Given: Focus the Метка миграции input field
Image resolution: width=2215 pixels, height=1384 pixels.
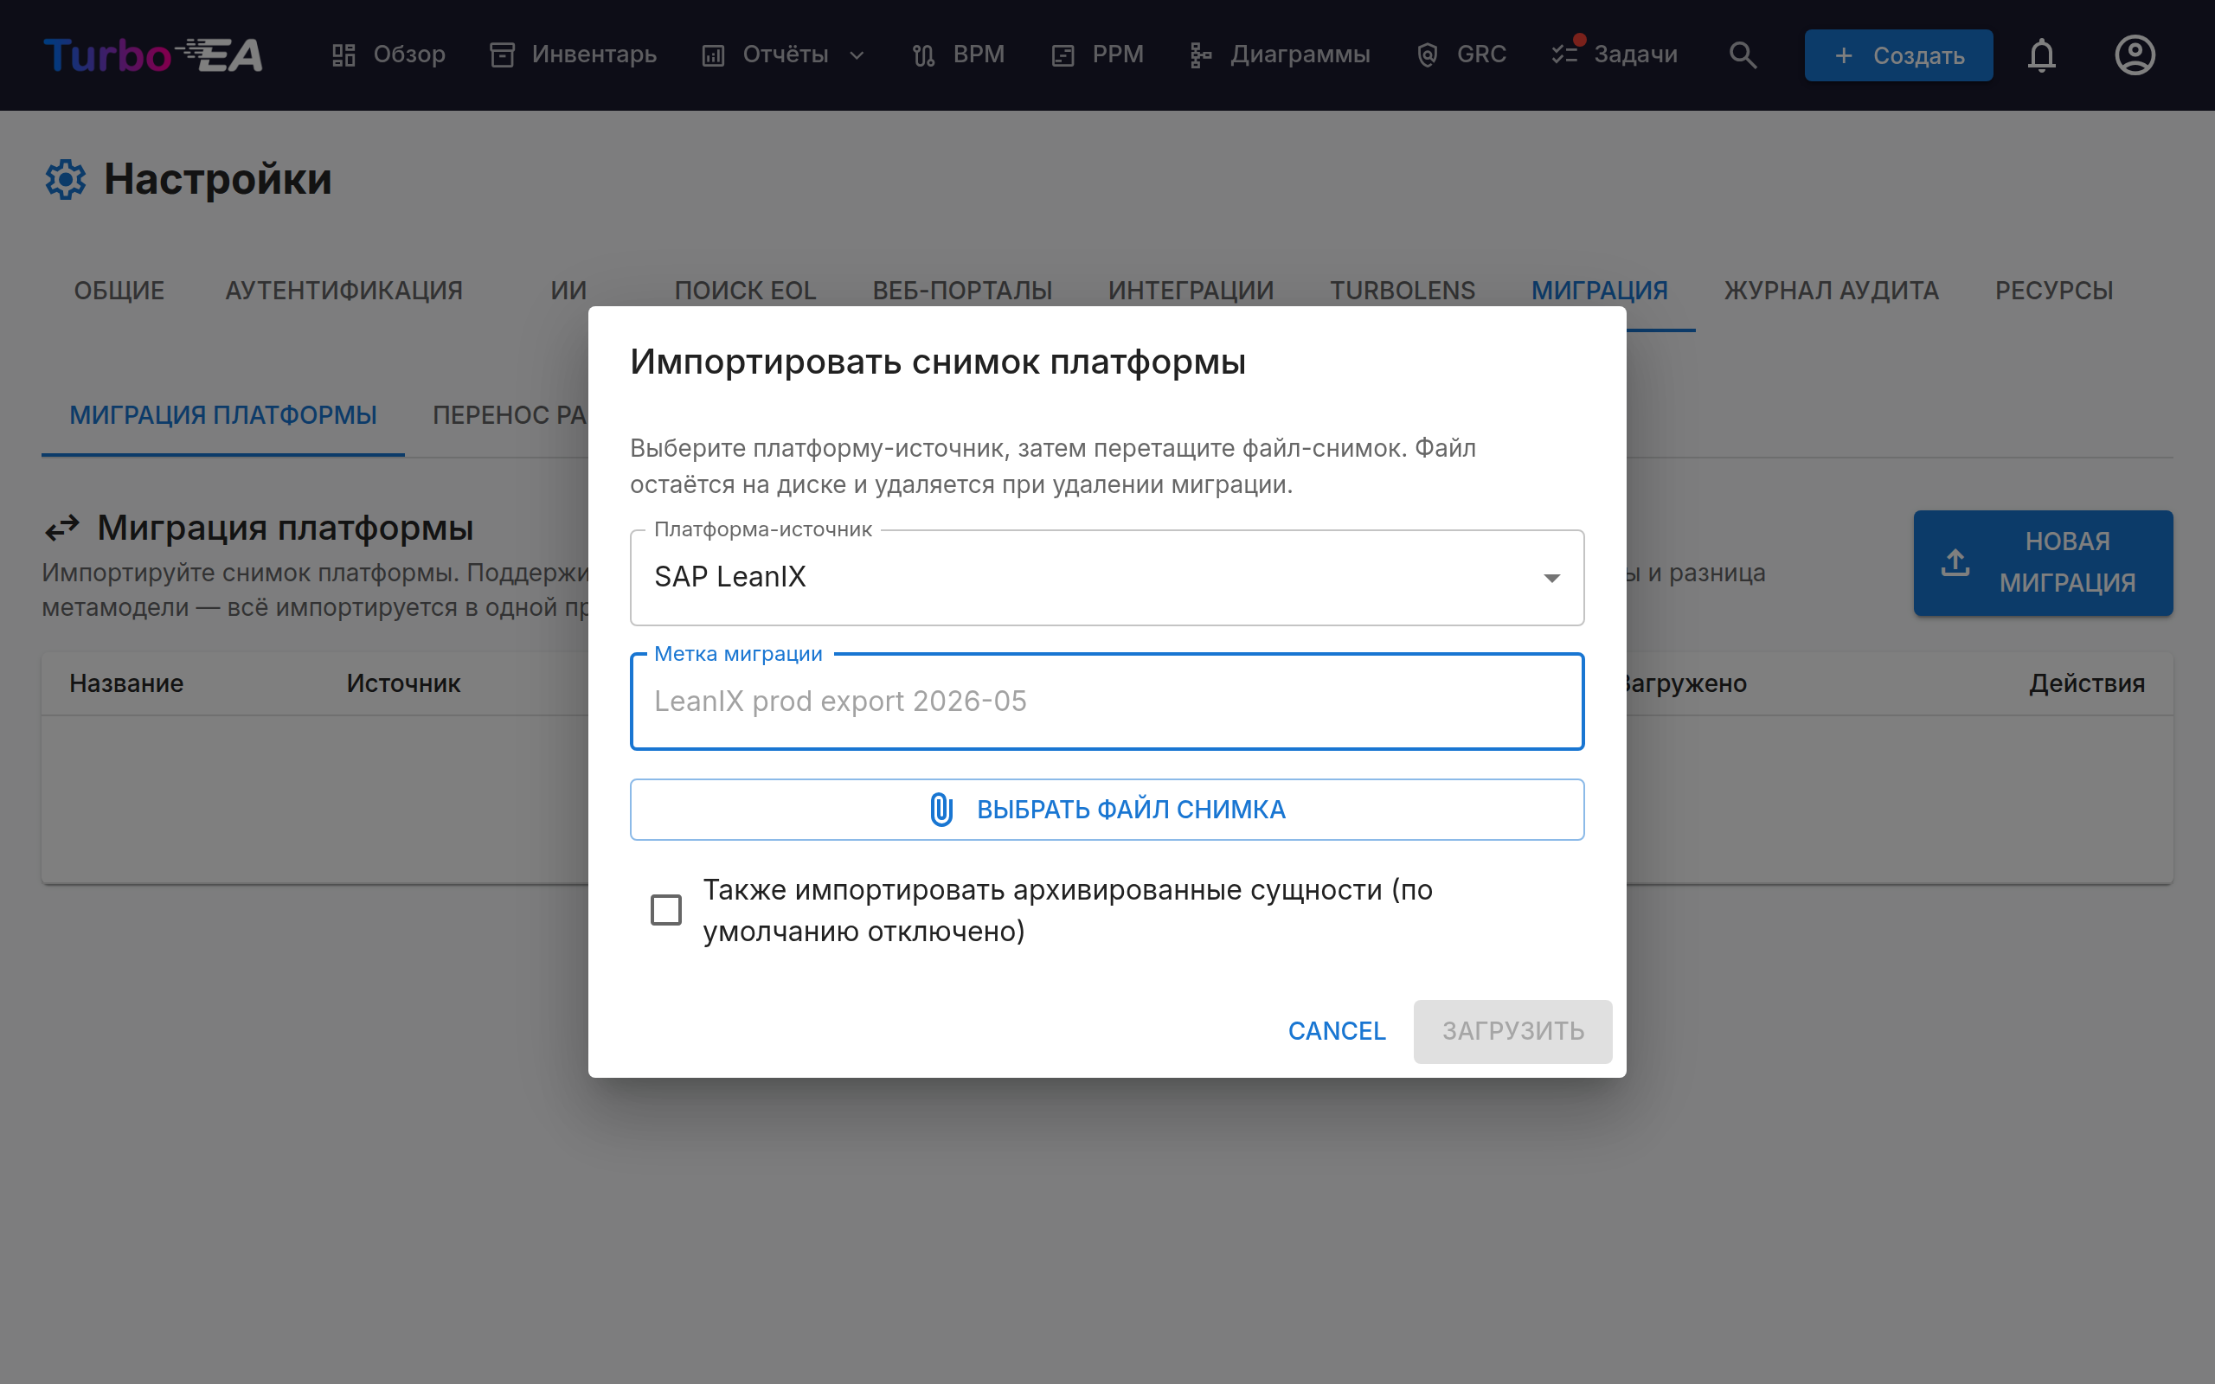Looking at the screenshot, I should [1107, 702].
